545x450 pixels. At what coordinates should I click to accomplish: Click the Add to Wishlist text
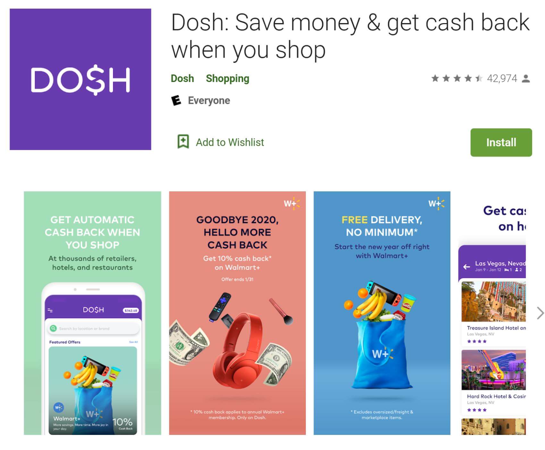pyautogui.click(x=230, y=142)
